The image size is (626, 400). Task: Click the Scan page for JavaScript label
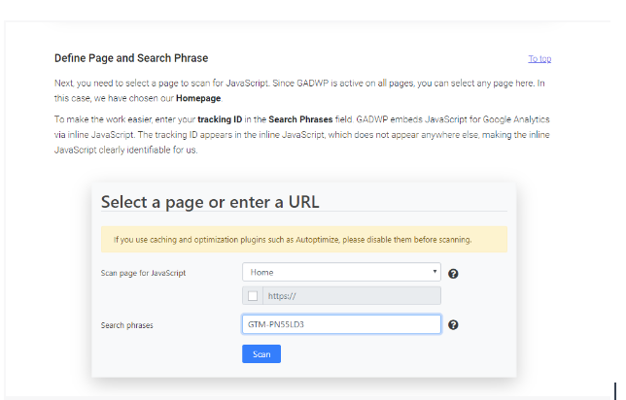tap(143, 273)
